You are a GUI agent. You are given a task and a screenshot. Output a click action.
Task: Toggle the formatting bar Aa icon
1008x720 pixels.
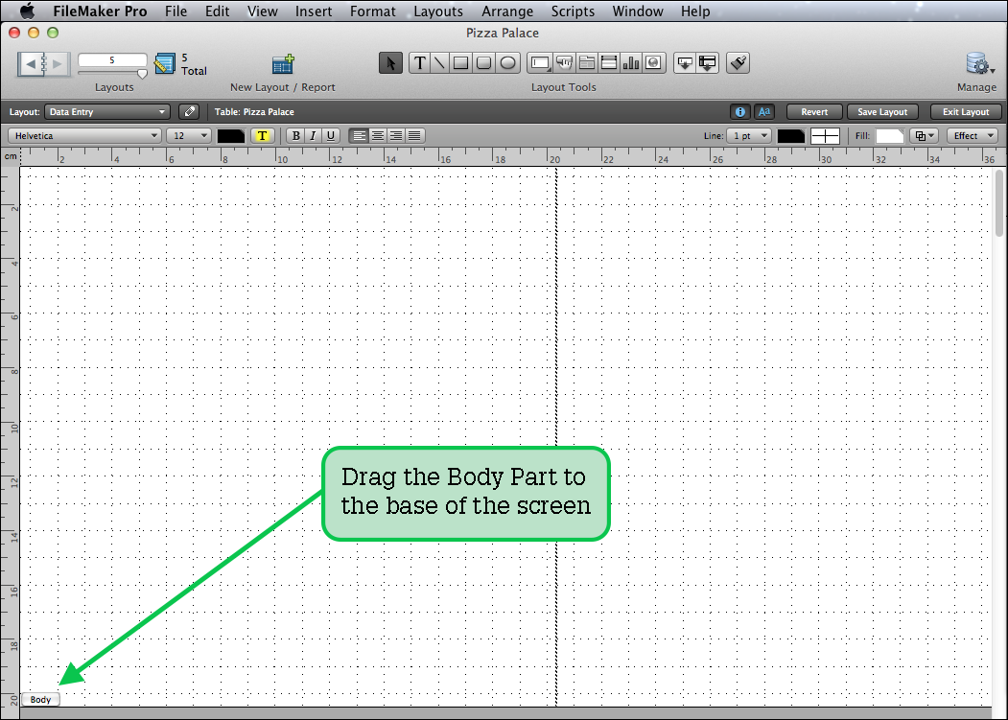(763, 112)
